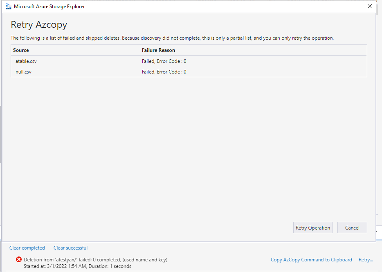This screenshot has height=272, width=382.
Task: Click the Started at 3/1/2022 timestamp line
Action: (77, 266)
